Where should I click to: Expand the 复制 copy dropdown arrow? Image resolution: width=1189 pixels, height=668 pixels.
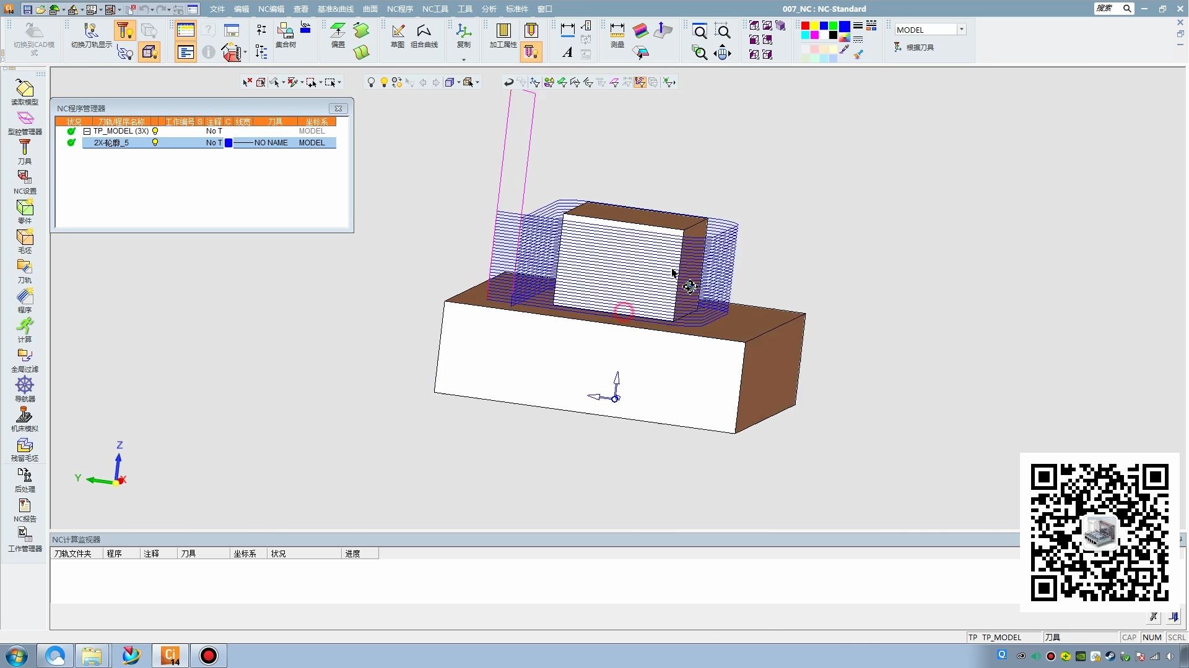coord(463,60)
